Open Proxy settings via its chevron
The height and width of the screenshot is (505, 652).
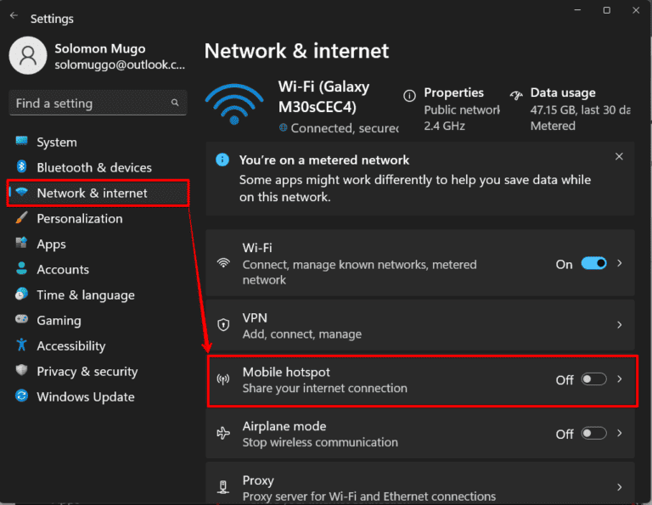620,487
